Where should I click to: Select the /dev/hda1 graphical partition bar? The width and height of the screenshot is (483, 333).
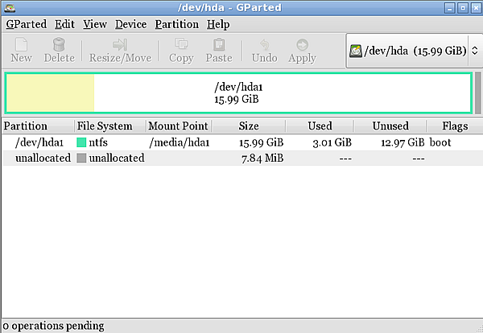[238, 93]
